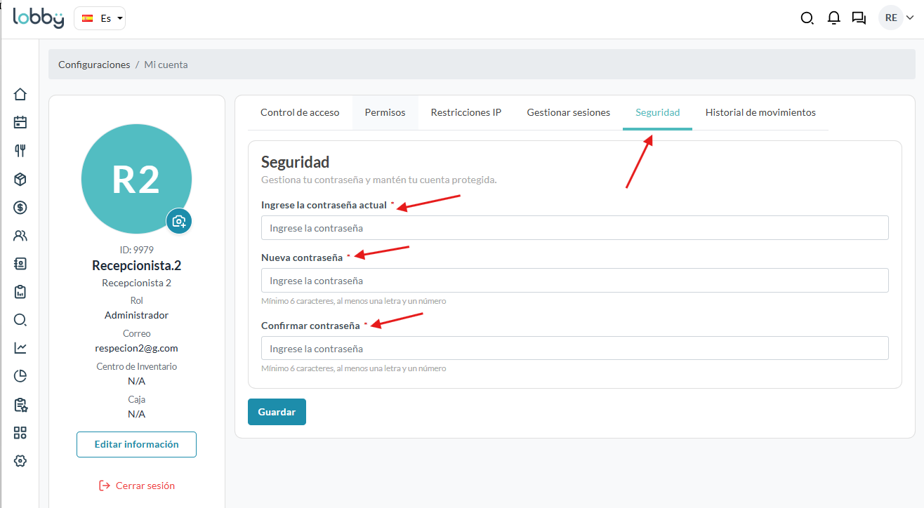This screenshot has height=508, width=924.
Task: Open the chat messages icon
Action: click(x=859, y=18)
